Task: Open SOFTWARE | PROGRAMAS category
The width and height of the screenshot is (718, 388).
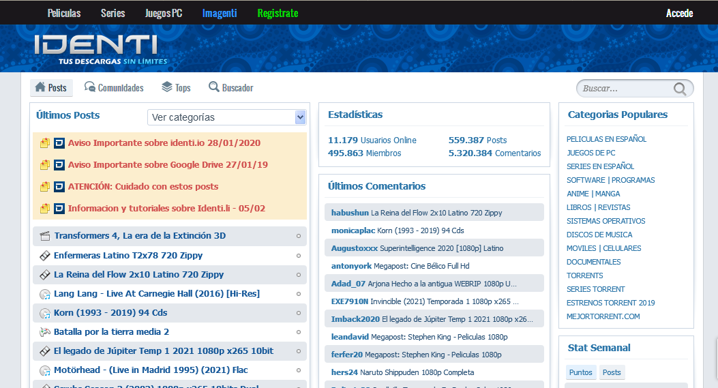Action: tap(610, 181)
